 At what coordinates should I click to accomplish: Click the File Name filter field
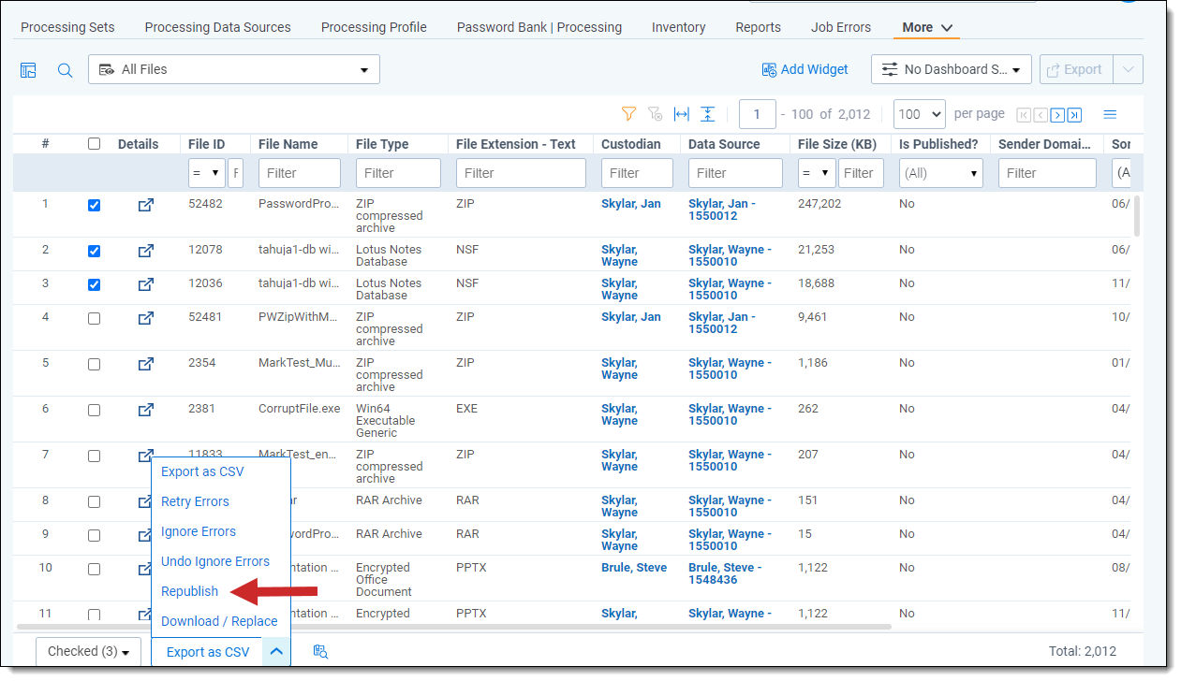[x=299, y=173]
